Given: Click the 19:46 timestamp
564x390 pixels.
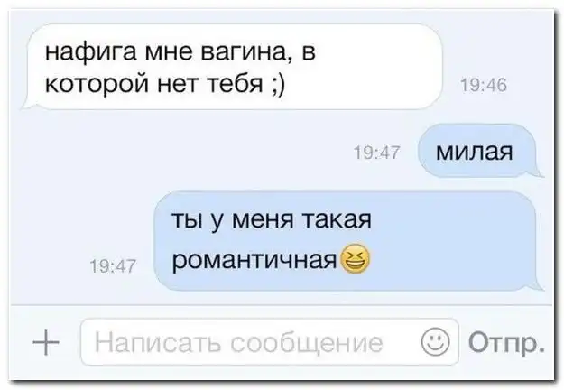Looking at the screenshot, I should pyautogui.click(x=484, y=86).
